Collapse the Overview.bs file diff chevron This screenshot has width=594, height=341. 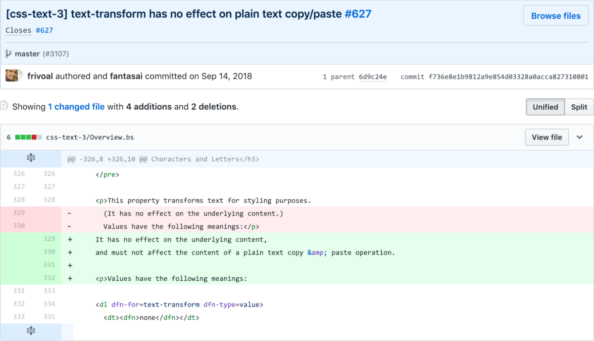coord(580,137)
